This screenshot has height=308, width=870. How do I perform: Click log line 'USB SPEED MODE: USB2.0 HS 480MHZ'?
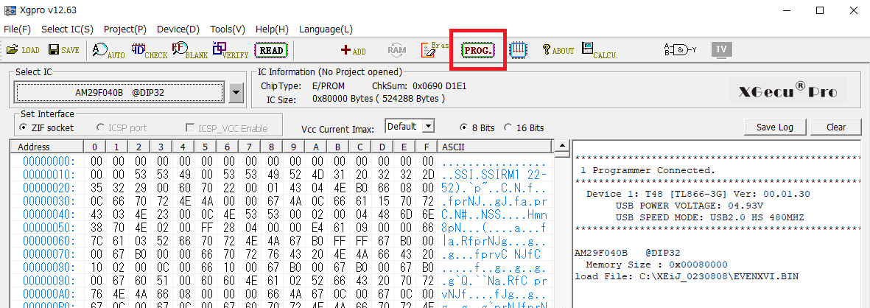pos(709,217)
